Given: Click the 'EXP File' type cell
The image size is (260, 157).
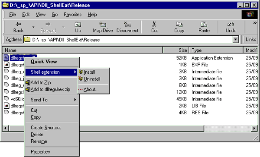Looking at the screenshot, I should tap(200, 65).
